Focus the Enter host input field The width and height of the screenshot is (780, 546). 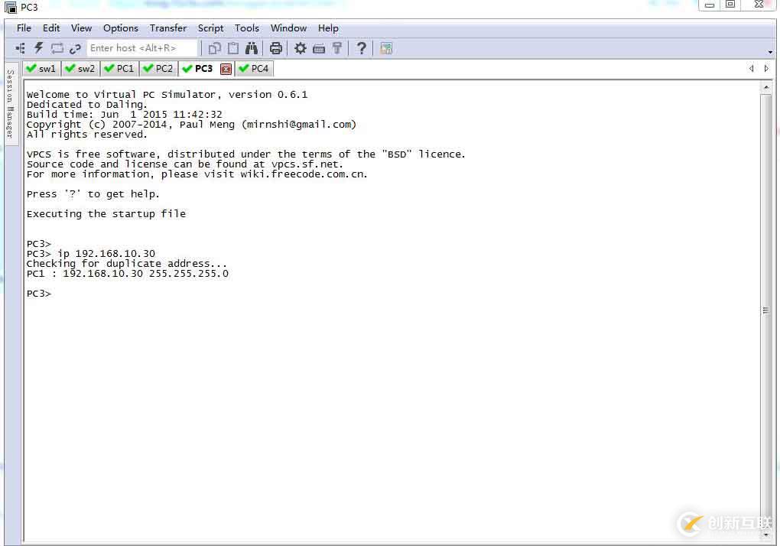click(143, 48)
